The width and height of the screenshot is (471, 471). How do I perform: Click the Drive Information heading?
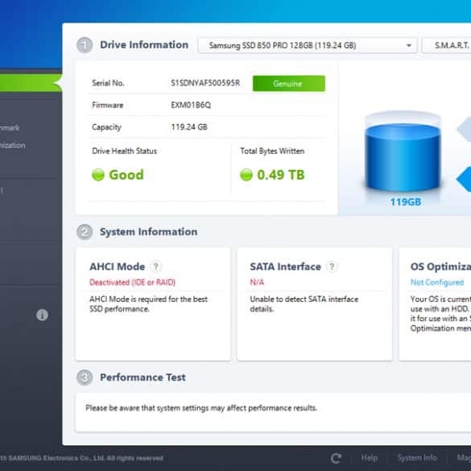pos(144,45)
